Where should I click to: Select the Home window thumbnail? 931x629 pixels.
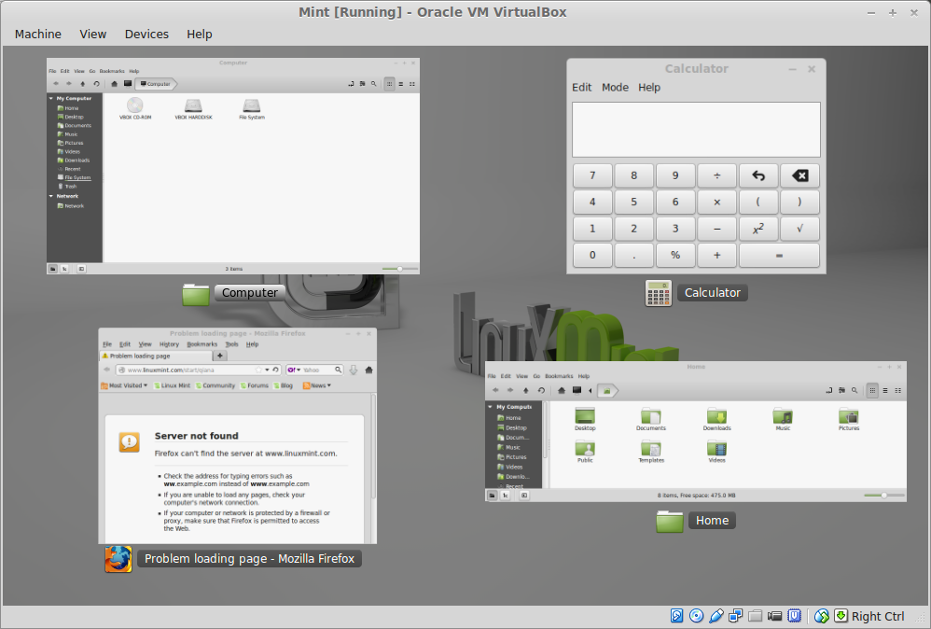point(695,431)
